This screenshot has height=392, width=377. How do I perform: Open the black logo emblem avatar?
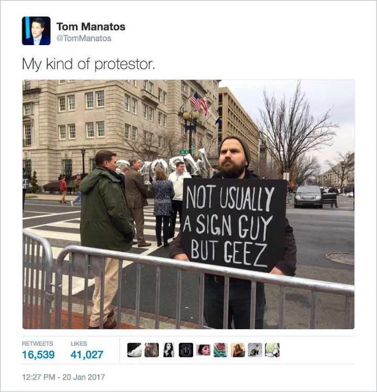click(186, 350)
